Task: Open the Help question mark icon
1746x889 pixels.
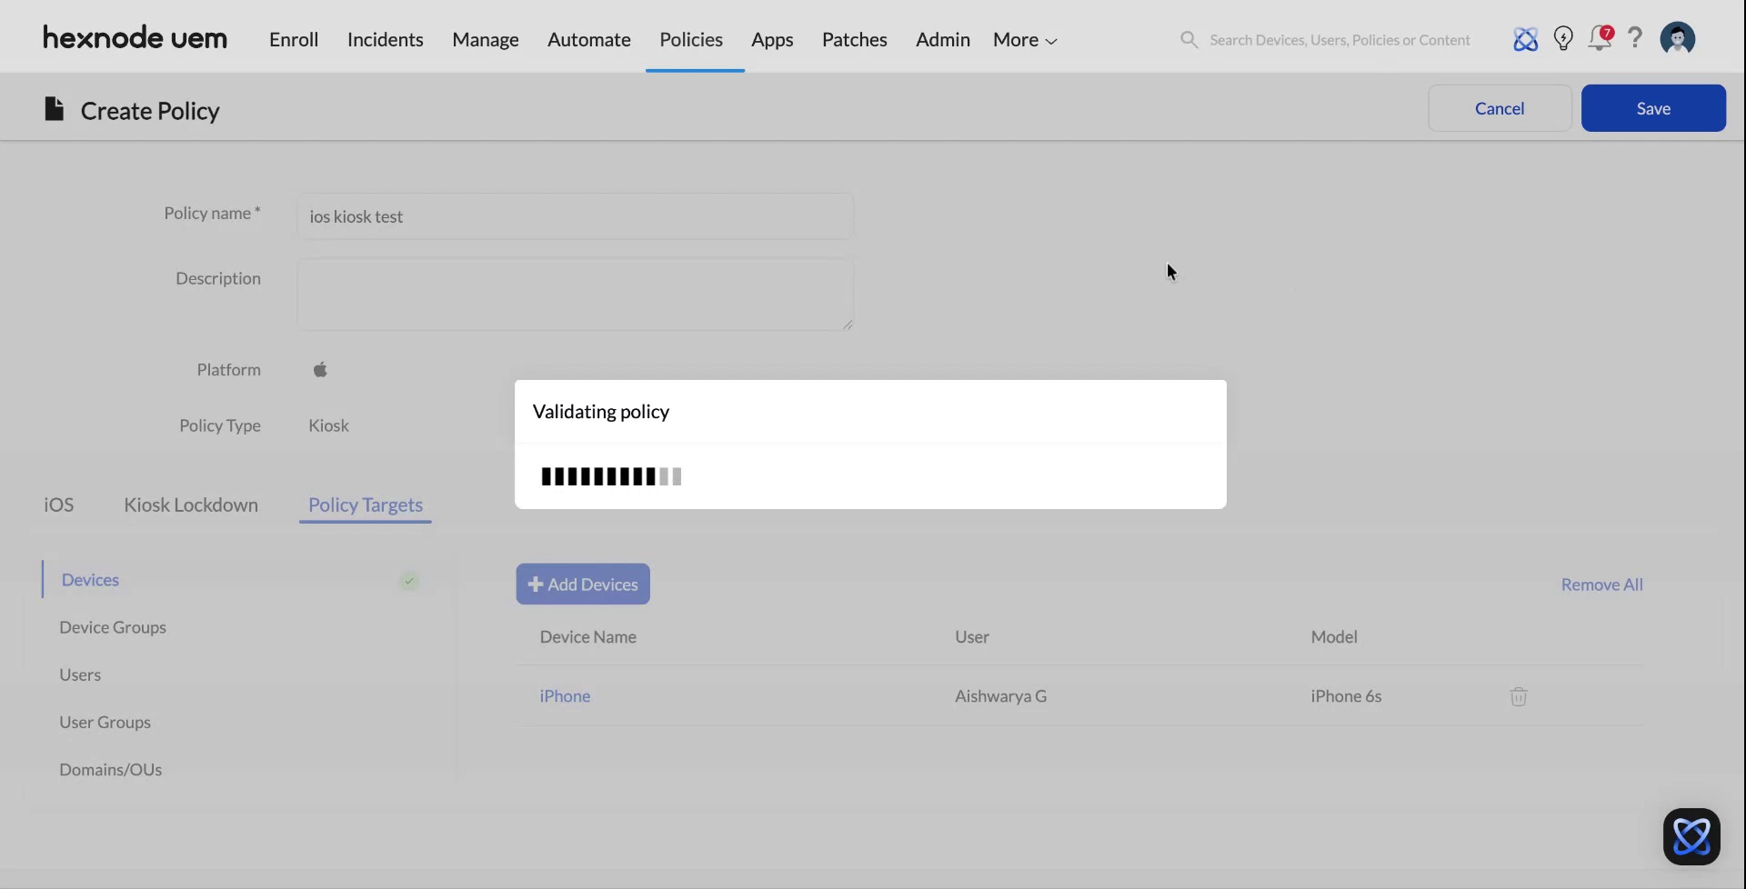Action: [x=1634, y=38]
